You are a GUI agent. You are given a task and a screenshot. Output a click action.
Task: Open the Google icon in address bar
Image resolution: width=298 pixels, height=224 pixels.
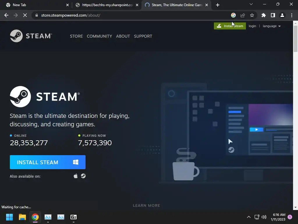[x=233, y=15]
